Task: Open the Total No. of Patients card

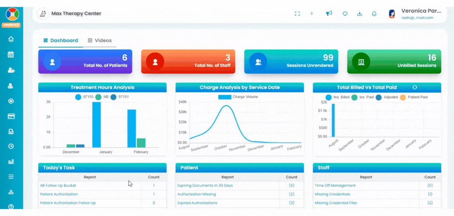Action: point(85,62)
